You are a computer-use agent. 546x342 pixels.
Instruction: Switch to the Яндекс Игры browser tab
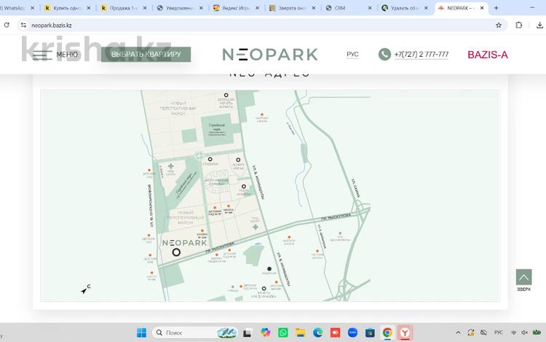236,8
